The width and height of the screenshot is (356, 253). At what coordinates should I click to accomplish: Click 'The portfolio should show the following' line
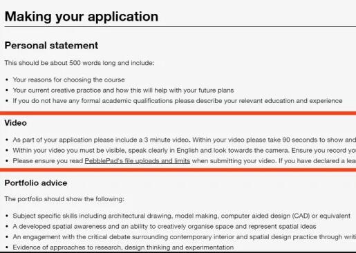64,199
